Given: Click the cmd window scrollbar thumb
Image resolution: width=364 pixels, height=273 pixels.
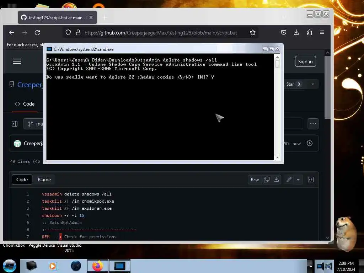Looking at the screenshot, I should [277, 64].
